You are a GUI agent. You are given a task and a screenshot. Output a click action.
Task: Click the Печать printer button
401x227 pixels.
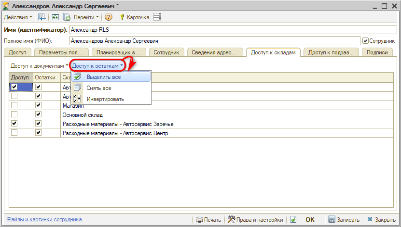(208, 219)
